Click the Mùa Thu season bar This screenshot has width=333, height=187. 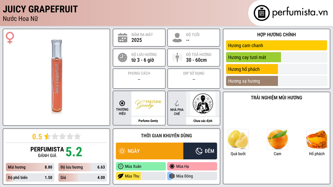pos(141,176)
